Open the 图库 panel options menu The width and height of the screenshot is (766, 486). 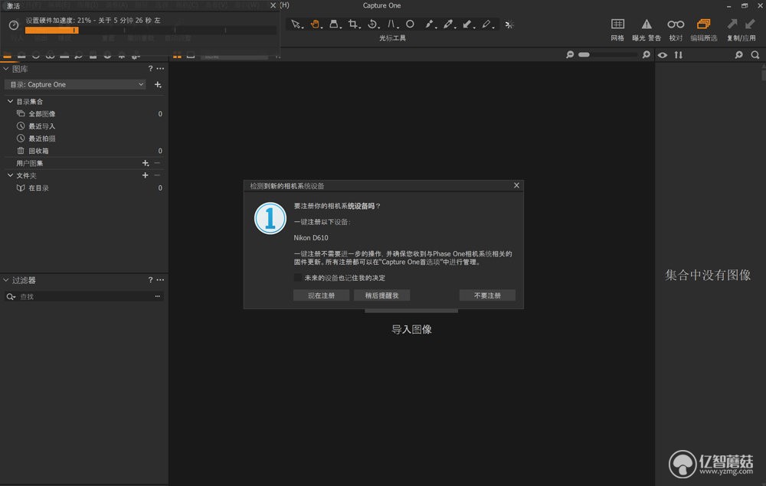[x=160, y=69]
